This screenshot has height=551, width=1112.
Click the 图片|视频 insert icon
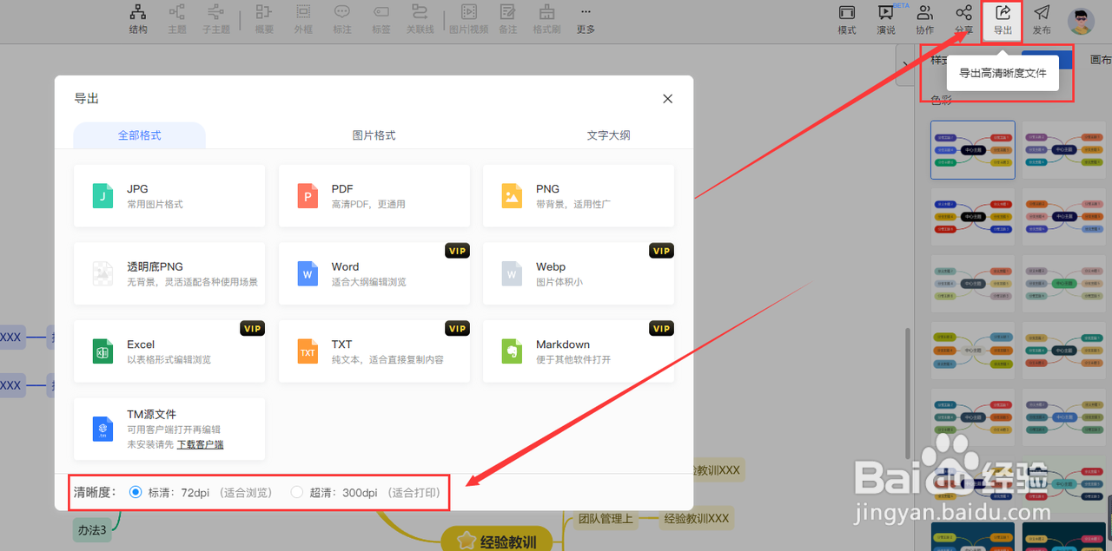[x=469, y=19]
